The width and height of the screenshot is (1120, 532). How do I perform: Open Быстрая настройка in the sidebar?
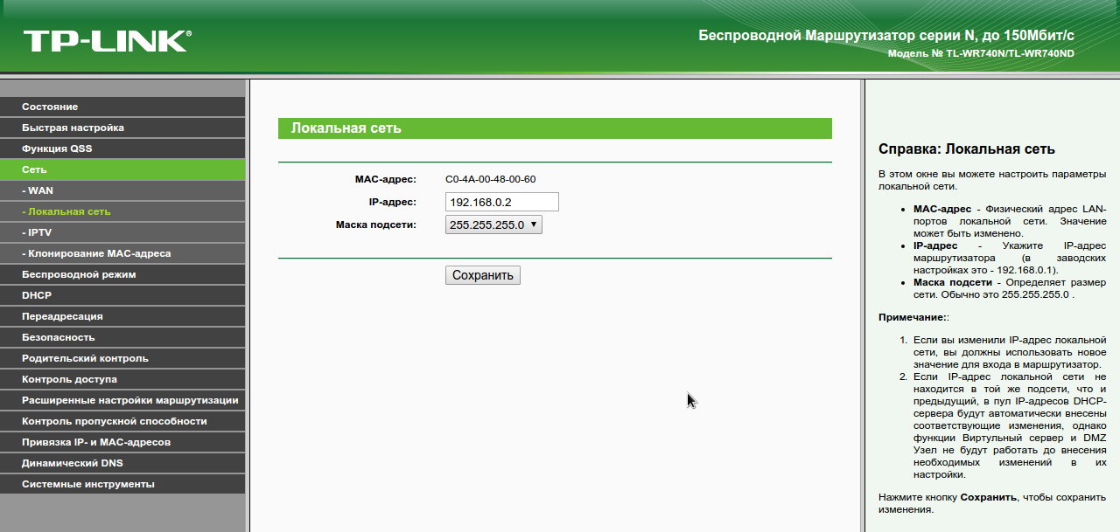coord(122,128)
